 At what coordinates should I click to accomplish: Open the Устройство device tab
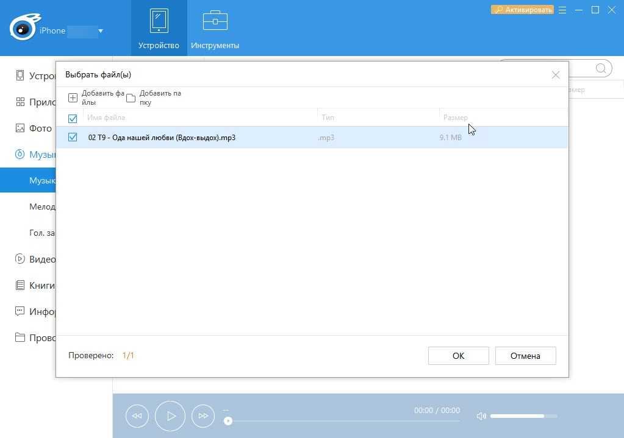[x=159, y=29]
